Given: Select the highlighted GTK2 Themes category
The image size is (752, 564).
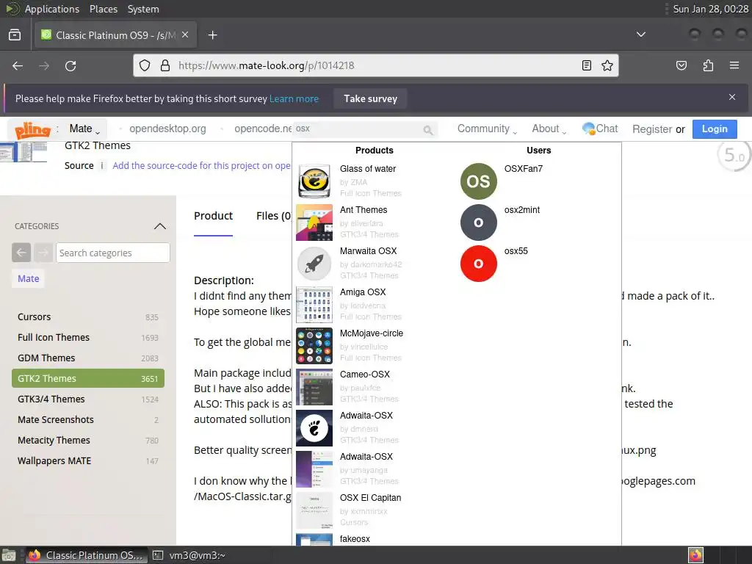Looking at the screenshot, I should (88, 378).
